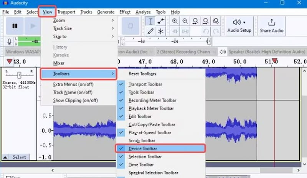Toggle Extra Menus (on/off)
The width and height of the screenshot is (307, 178).
[x=79, y=84]
